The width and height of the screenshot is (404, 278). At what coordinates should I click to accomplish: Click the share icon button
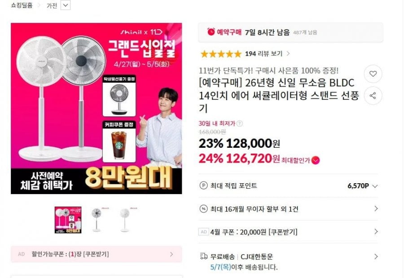click(373, 96)
